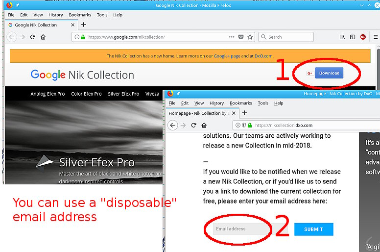Close the Google Nik Collection tab
The image size is (380, 252).
[72, 25]
